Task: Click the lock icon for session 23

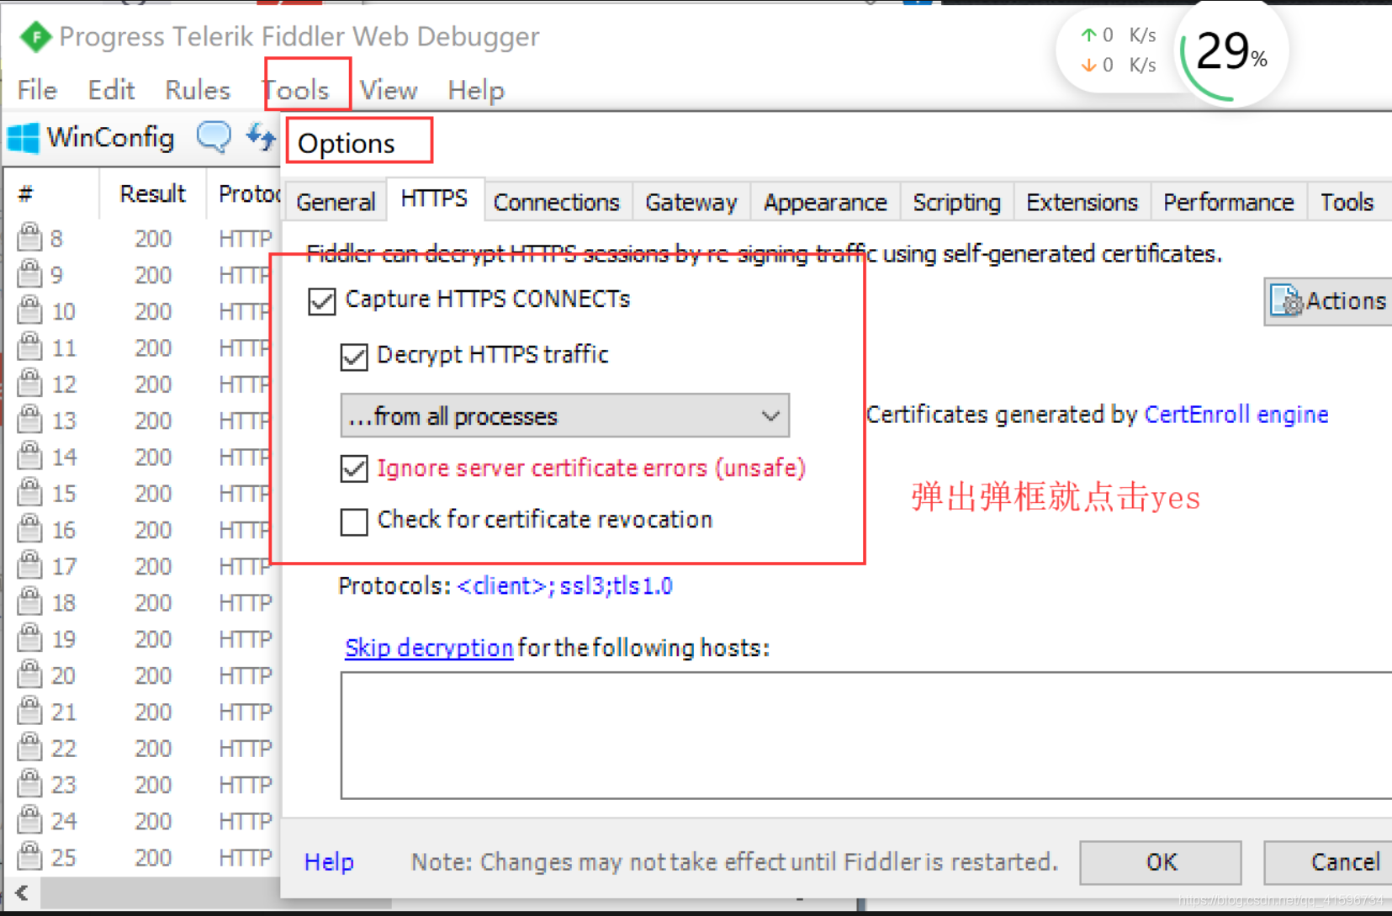Action: point(29,783)
